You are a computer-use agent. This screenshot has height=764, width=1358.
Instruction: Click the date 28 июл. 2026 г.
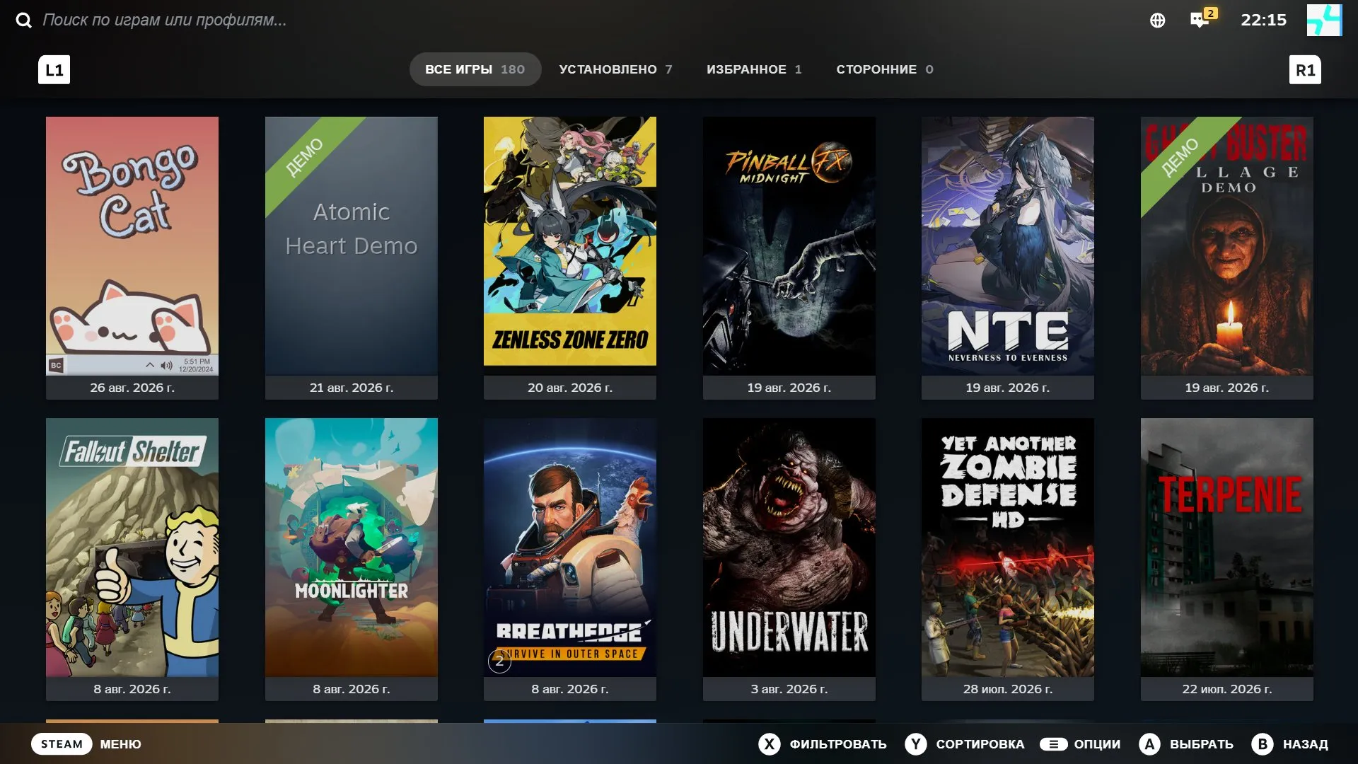click(x=1008, y=689)
